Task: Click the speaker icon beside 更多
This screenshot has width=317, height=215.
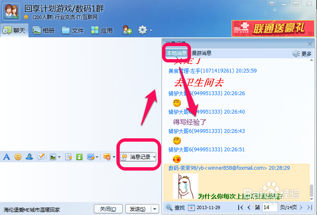Action: coord(296,54)
